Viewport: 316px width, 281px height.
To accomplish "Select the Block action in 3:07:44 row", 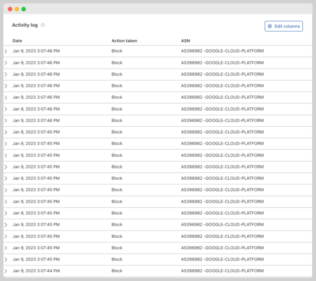I will 117,271.
